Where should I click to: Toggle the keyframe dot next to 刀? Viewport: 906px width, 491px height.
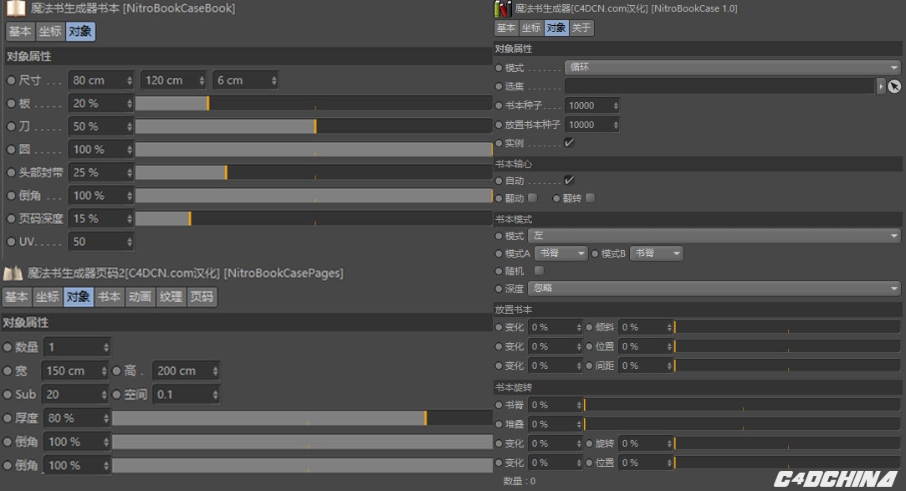click(x=11, y=126)
